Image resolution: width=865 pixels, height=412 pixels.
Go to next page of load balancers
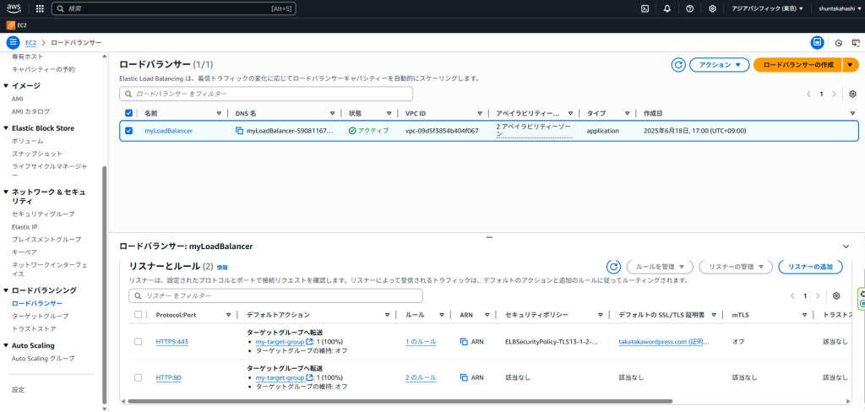pyautogui.click(x=834, y=94)
